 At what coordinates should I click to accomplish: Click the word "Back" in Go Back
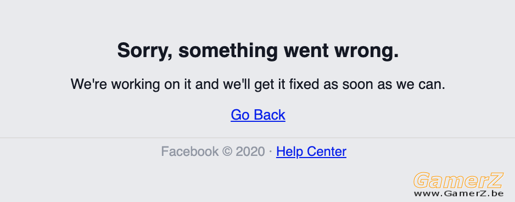click(270, 115)
